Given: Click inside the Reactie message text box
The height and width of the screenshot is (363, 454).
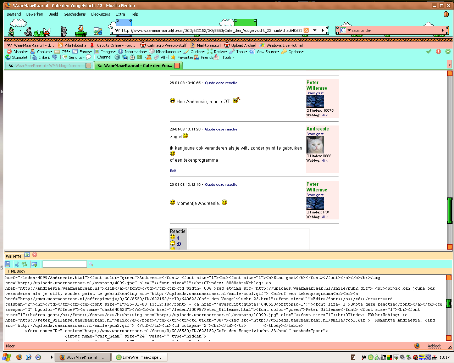Looking at the screenshot, I should pos(249,239).
